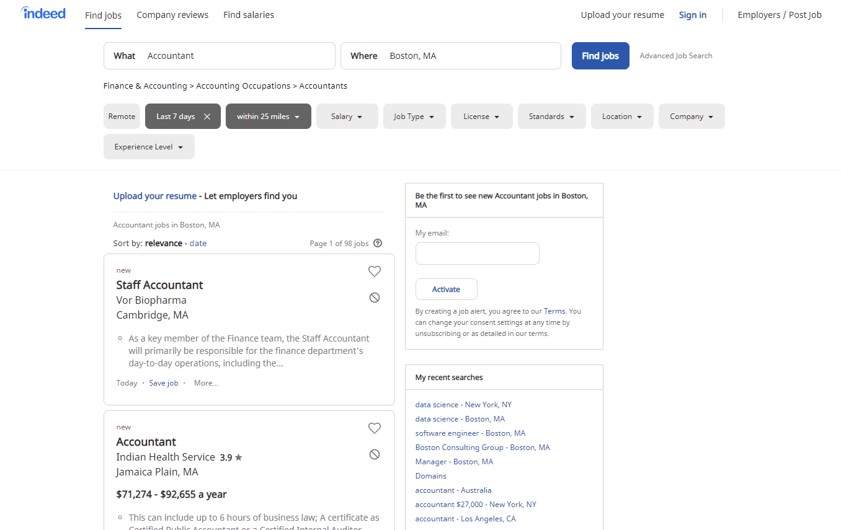Open the Staff Accountant job title
The height and width of the screenshot is (530, 841).
pos(159,285)
